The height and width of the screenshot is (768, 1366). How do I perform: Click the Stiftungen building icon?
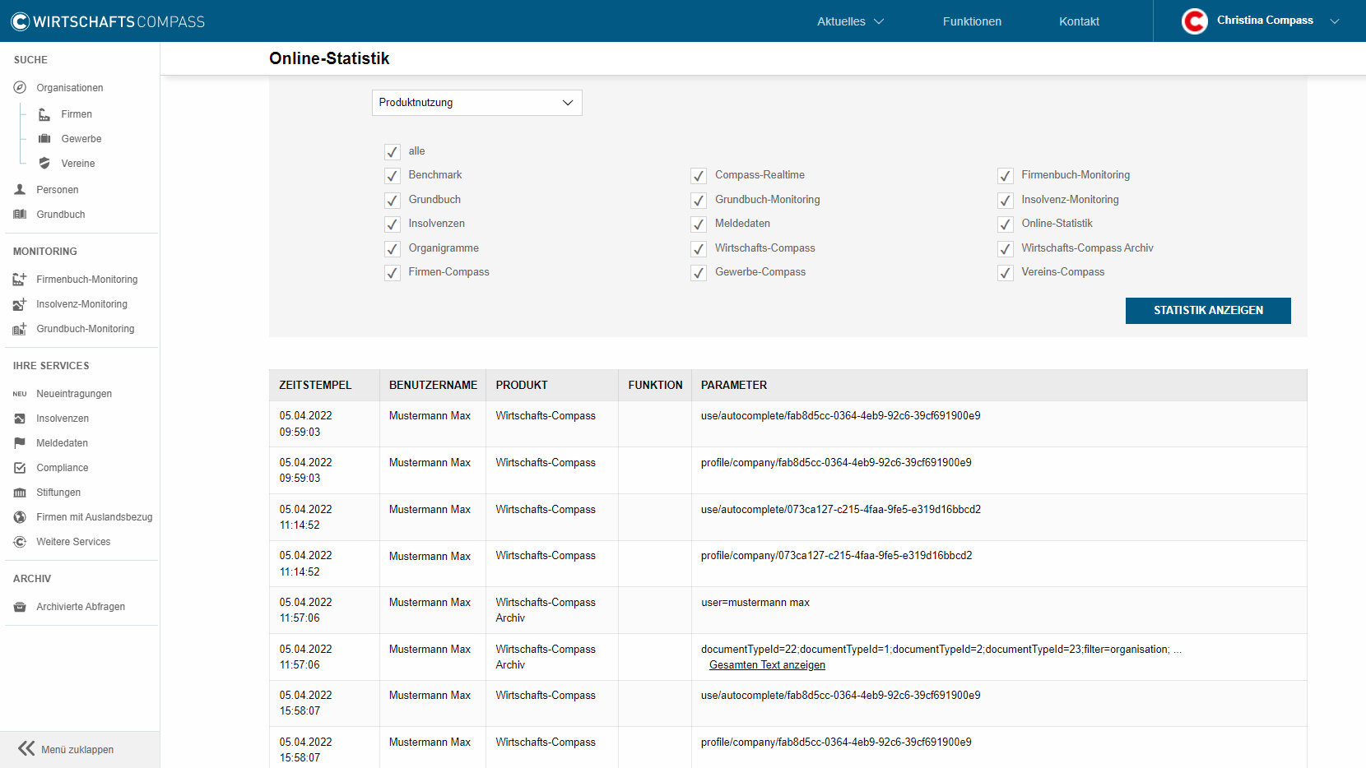pyautogui.click(x=20, y=493)
